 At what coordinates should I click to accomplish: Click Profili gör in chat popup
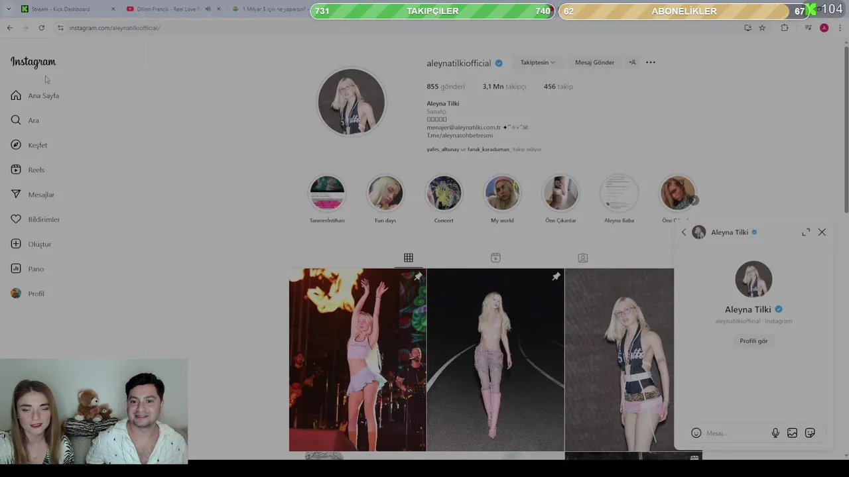click(x=753, y=341)
